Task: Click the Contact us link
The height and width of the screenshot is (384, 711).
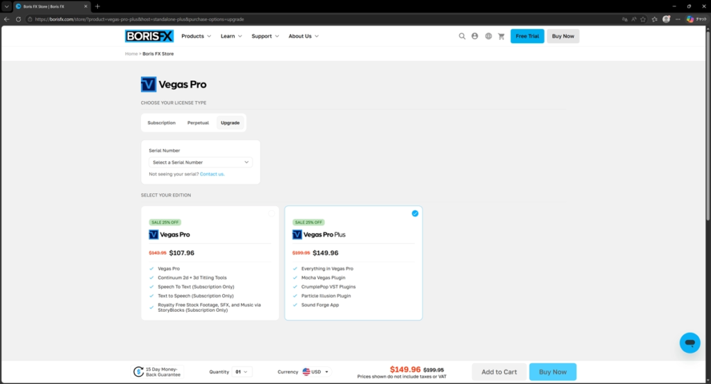Action: click(212, 174)
